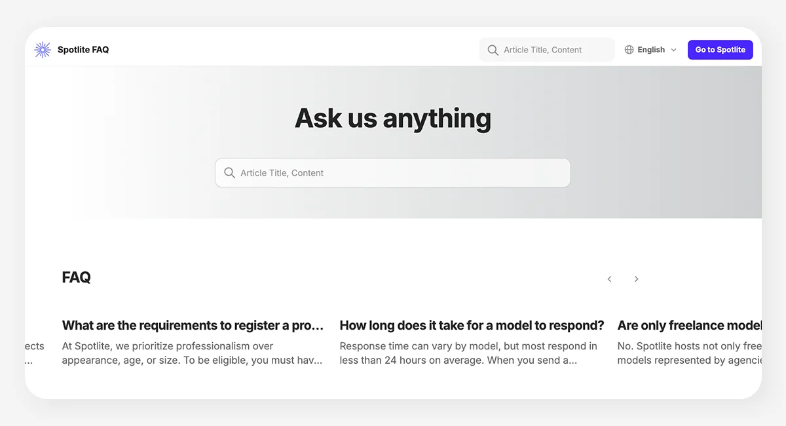Click the magnifier icon in the main search bar
Image resolution: width=786 pixels, height=426 pixels.
(x=229, y=172)
